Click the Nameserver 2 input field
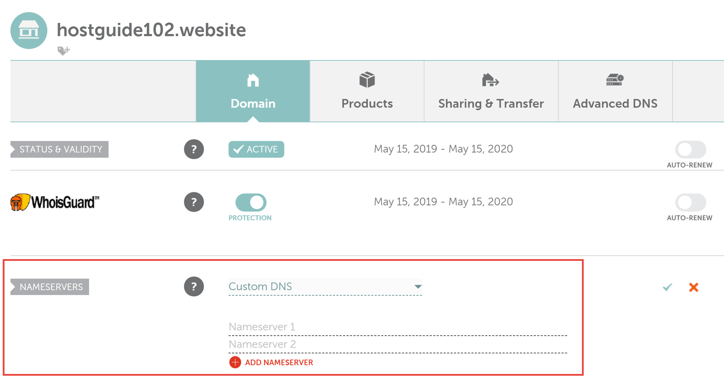The image size is (724, 378). click(398, 345)
